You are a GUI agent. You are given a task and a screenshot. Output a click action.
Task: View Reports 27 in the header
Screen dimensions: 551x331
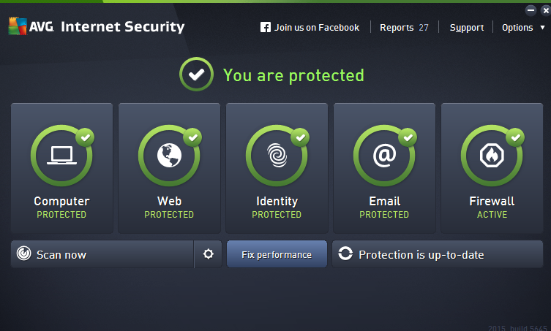pyautogui.click(x=404, y=28)
